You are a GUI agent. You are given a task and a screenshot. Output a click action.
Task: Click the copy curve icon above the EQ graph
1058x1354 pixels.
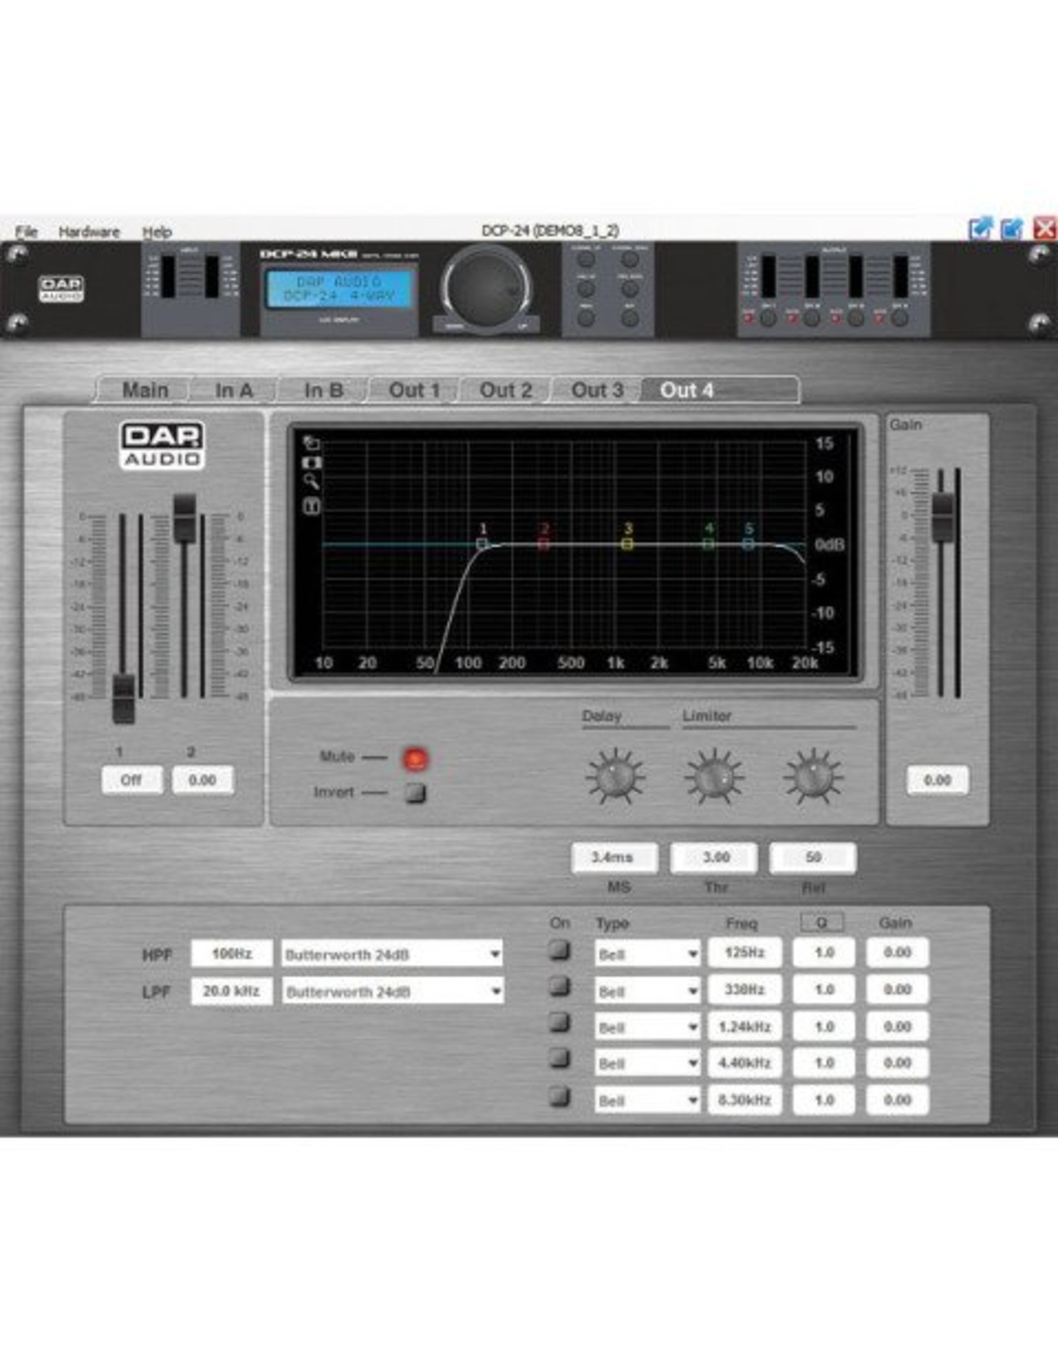[x=311, y=444]
